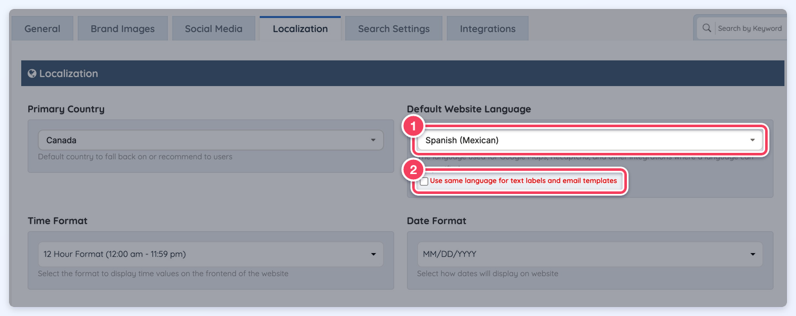Screen dimensions: 796x316
Task: Click the 'Default country to fall back on' hint
Action: tap(135, 157)
